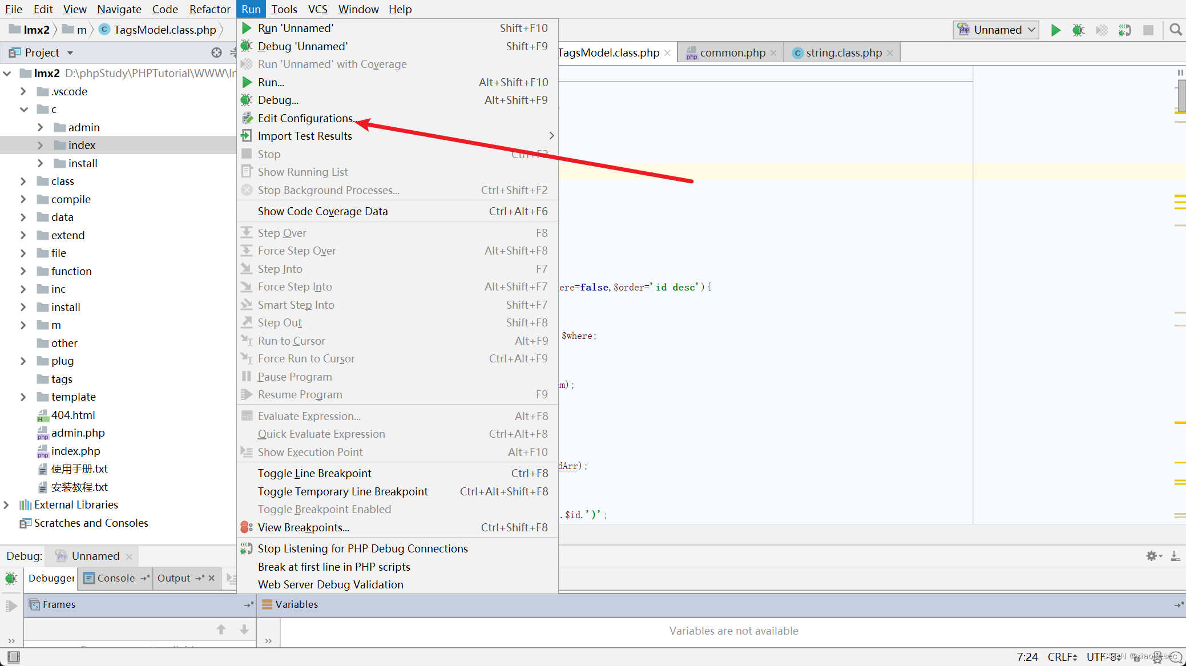Select the 404.html file in project tree
Viewport: 1186px width, 666px height.
click(74, 415)
